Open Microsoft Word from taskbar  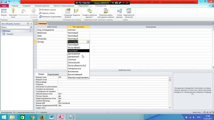(51, 117)
